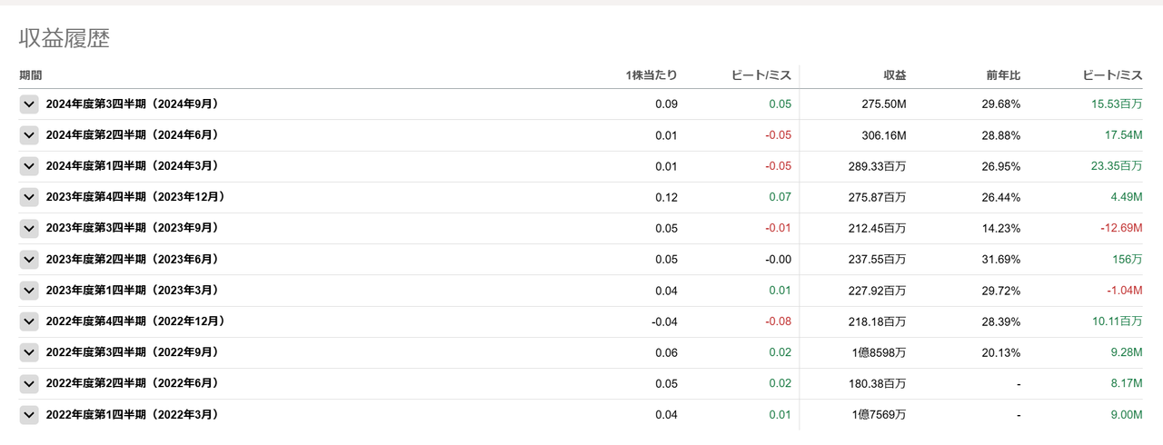
Task: Click the 収益 column header
Action: 894,75
